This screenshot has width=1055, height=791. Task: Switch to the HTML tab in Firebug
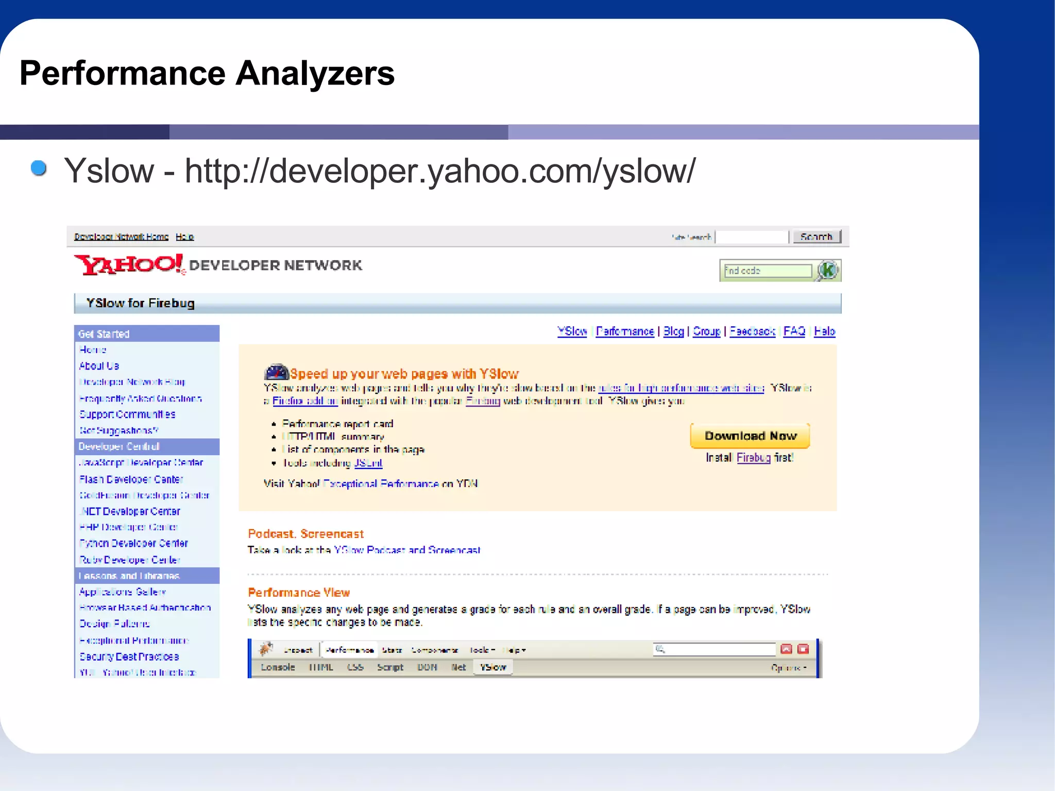pyautogui.click(x=321, y=667)
